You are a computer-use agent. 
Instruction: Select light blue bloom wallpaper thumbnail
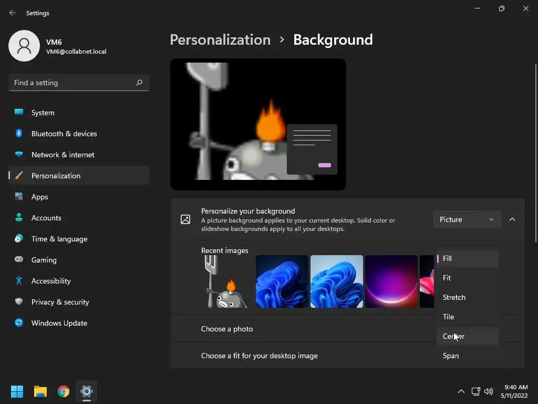coord(337,281)
